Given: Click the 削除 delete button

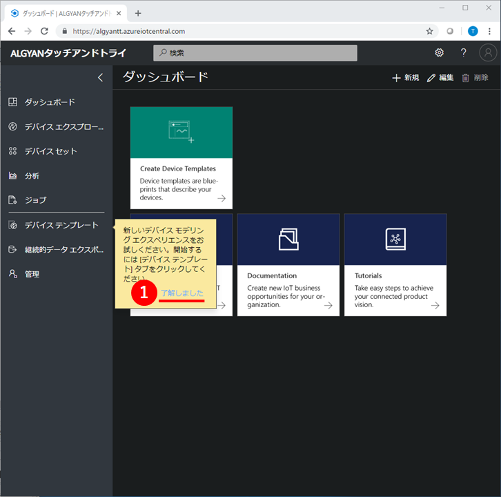Looking at the screenshot, I should coord(475,78).
